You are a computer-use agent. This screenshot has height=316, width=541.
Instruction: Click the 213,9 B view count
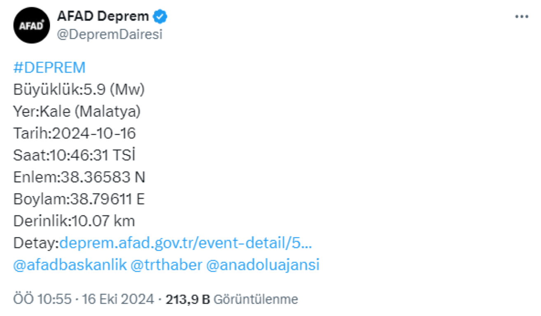pos(188,299)
